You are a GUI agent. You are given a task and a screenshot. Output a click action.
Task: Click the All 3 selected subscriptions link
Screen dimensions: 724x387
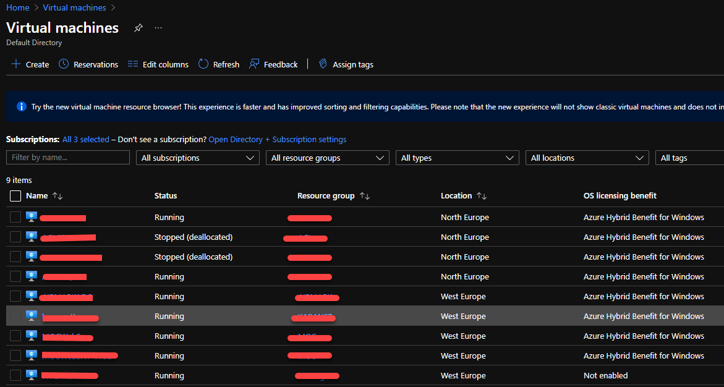85,140
